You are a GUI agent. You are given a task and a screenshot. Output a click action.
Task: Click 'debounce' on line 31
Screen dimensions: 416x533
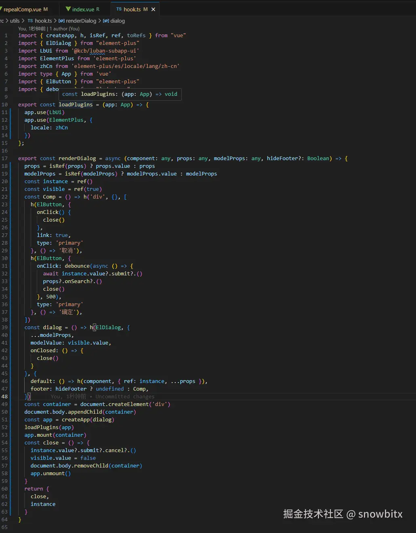tap(77, 266)
